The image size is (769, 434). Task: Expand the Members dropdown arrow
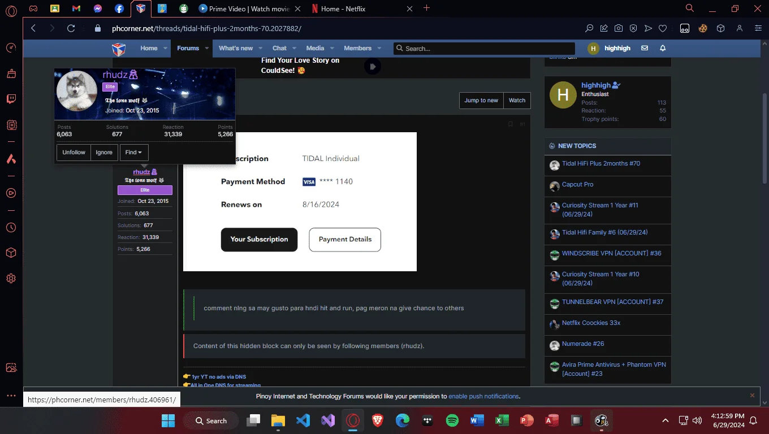pyautogui.click(x=379, y=49)
